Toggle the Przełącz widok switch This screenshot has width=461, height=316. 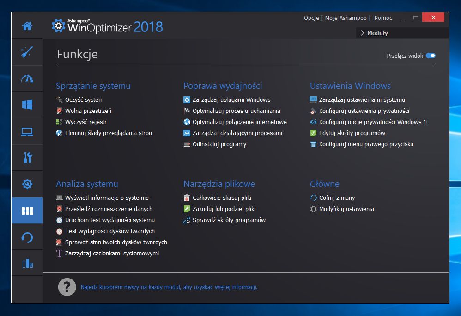(431, 56)
